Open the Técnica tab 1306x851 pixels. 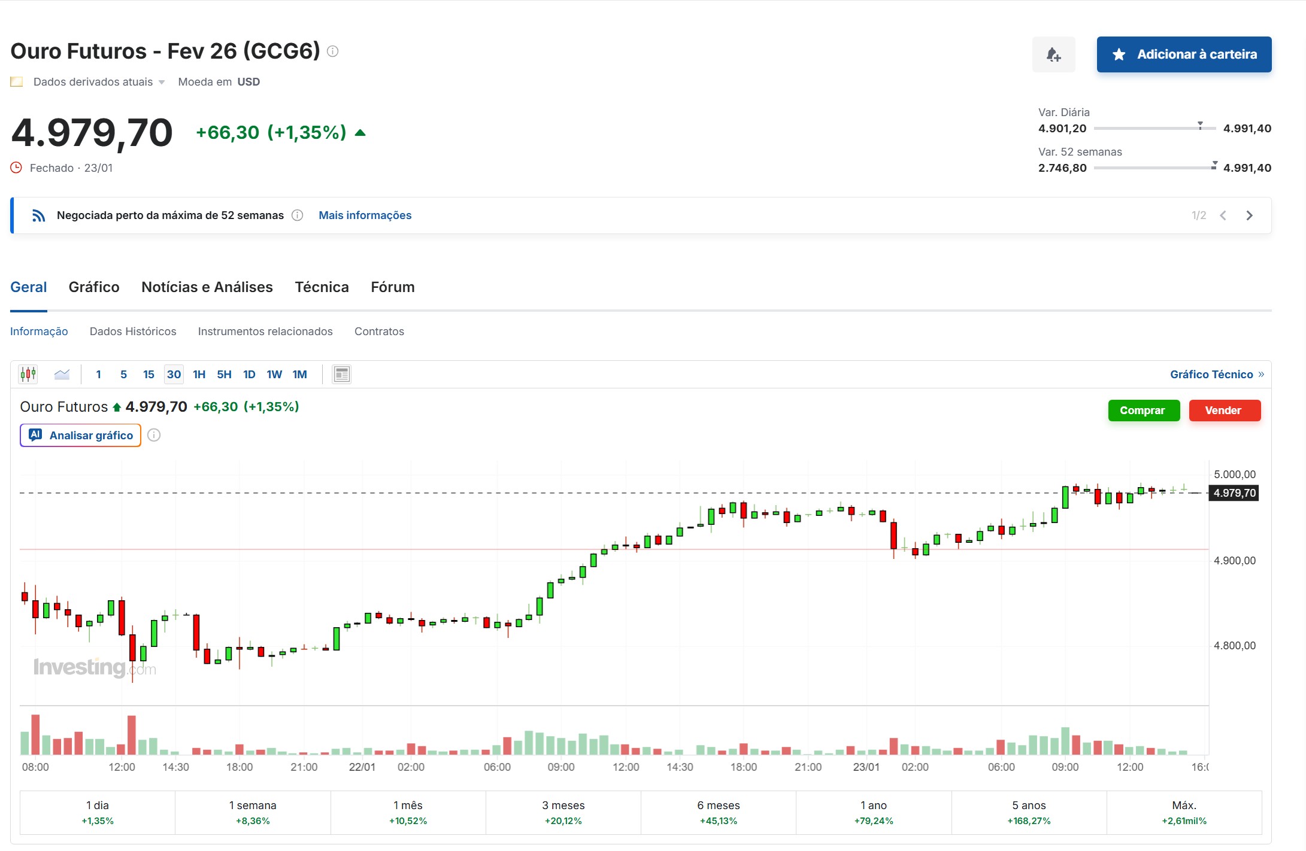322,287
